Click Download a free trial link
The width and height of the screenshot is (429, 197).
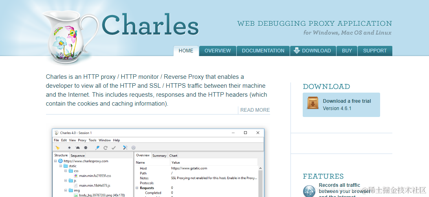point(347,101)
